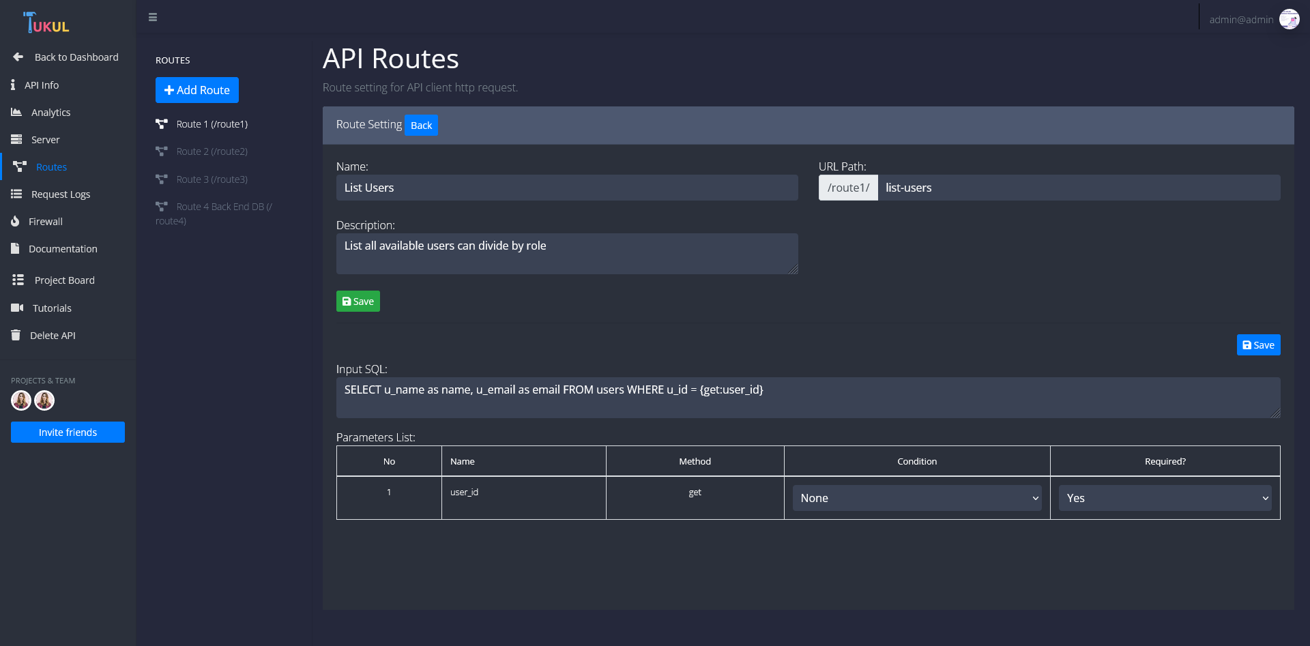Click the green Save button

click(358, 302)
